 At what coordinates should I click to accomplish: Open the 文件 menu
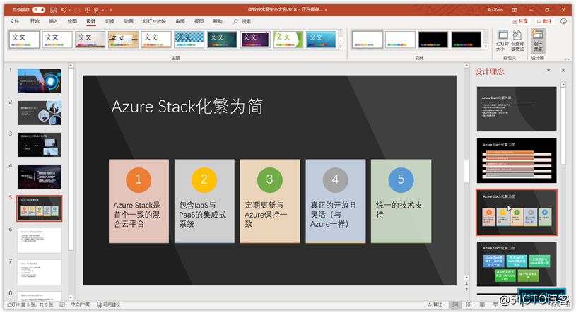click(x=15, y=22)
